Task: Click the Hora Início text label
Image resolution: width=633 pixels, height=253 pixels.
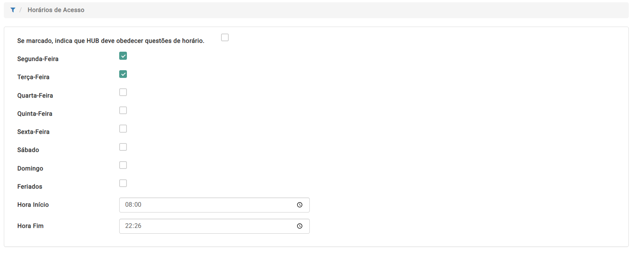Action: point(33,205)
